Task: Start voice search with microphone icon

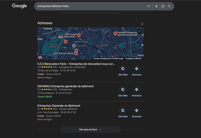Action: pyautogui.click(x=156, y=6)
